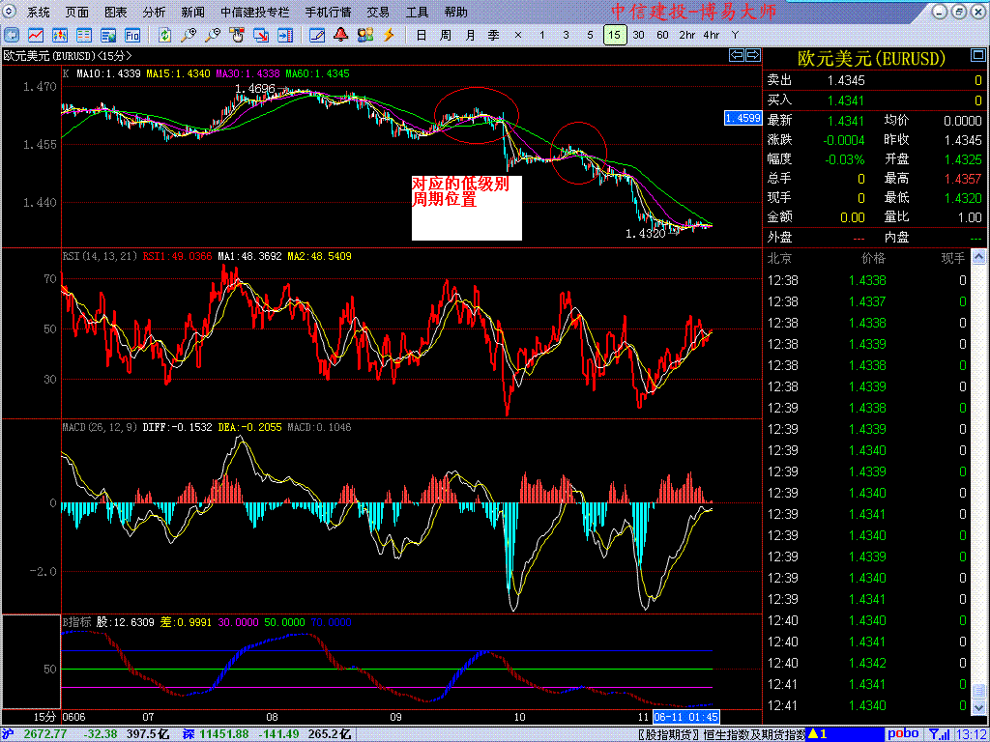Select the 1-minute period button
This screenshot has width=990, height=742.
541,35
